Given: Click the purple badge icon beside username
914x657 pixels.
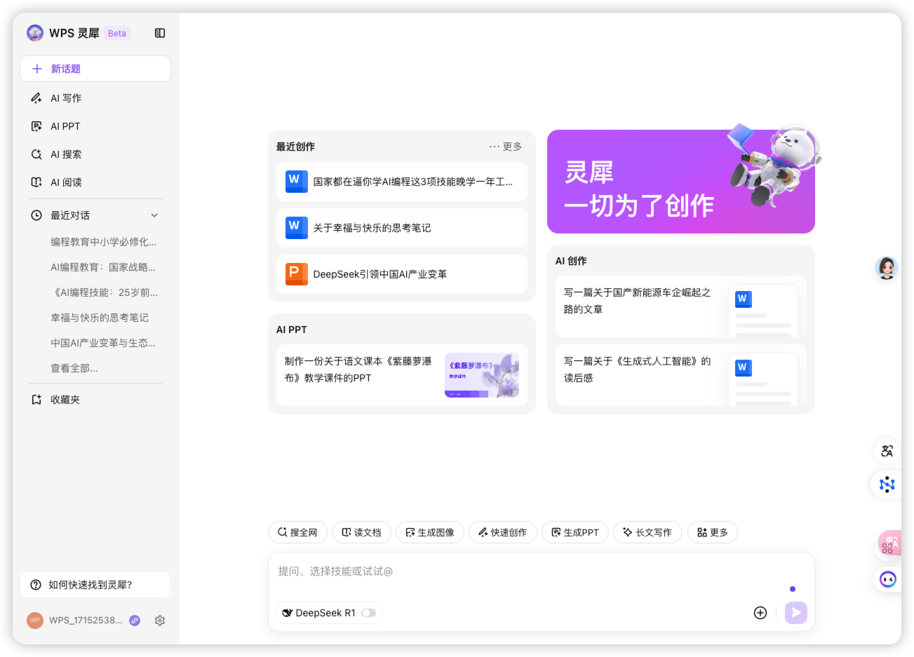Looking at the screenshot, I should [135, 621].
